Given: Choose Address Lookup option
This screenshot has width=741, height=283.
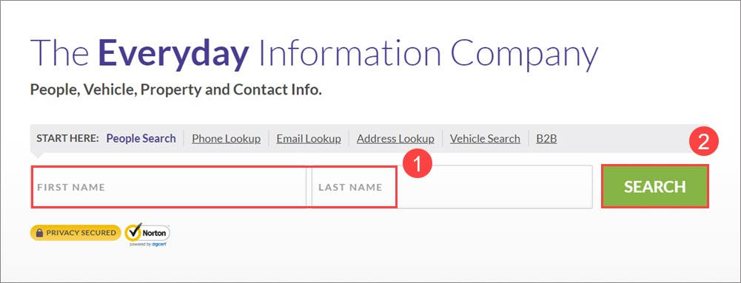Looking at the screenshot, I should [395, 139].
